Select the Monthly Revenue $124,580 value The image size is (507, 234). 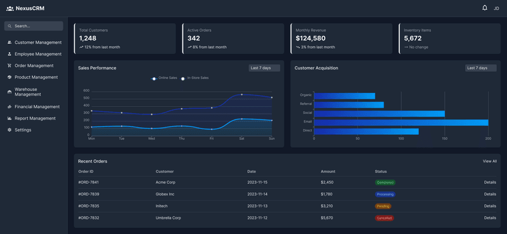(311, 39)
